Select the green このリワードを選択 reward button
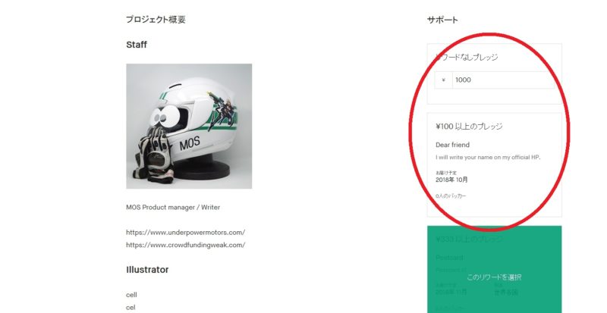Viewport: 607px width, 313px height. pos(495,277)
